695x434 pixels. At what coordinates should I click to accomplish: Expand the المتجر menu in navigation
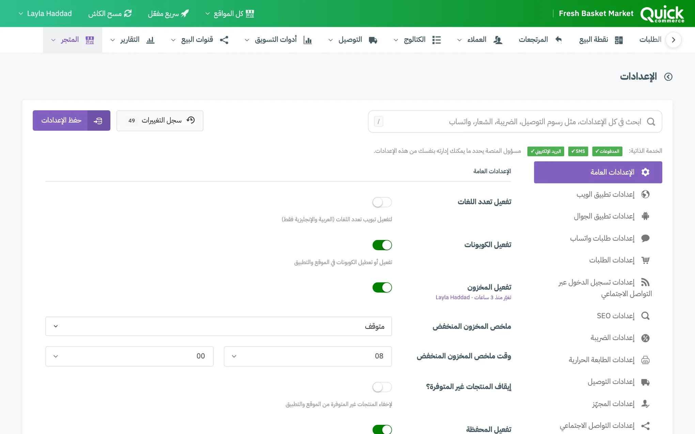[x=73, y=40]
